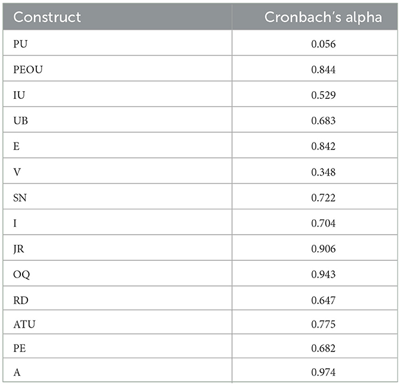Screen dimensions: 401x386
Task: Click the IU row label
Action: 19,95
